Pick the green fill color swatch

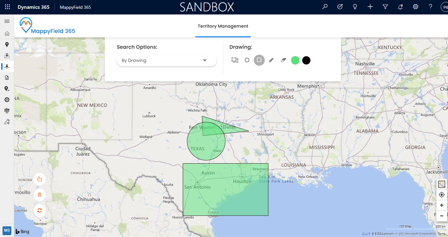click(x=295, y=60)
